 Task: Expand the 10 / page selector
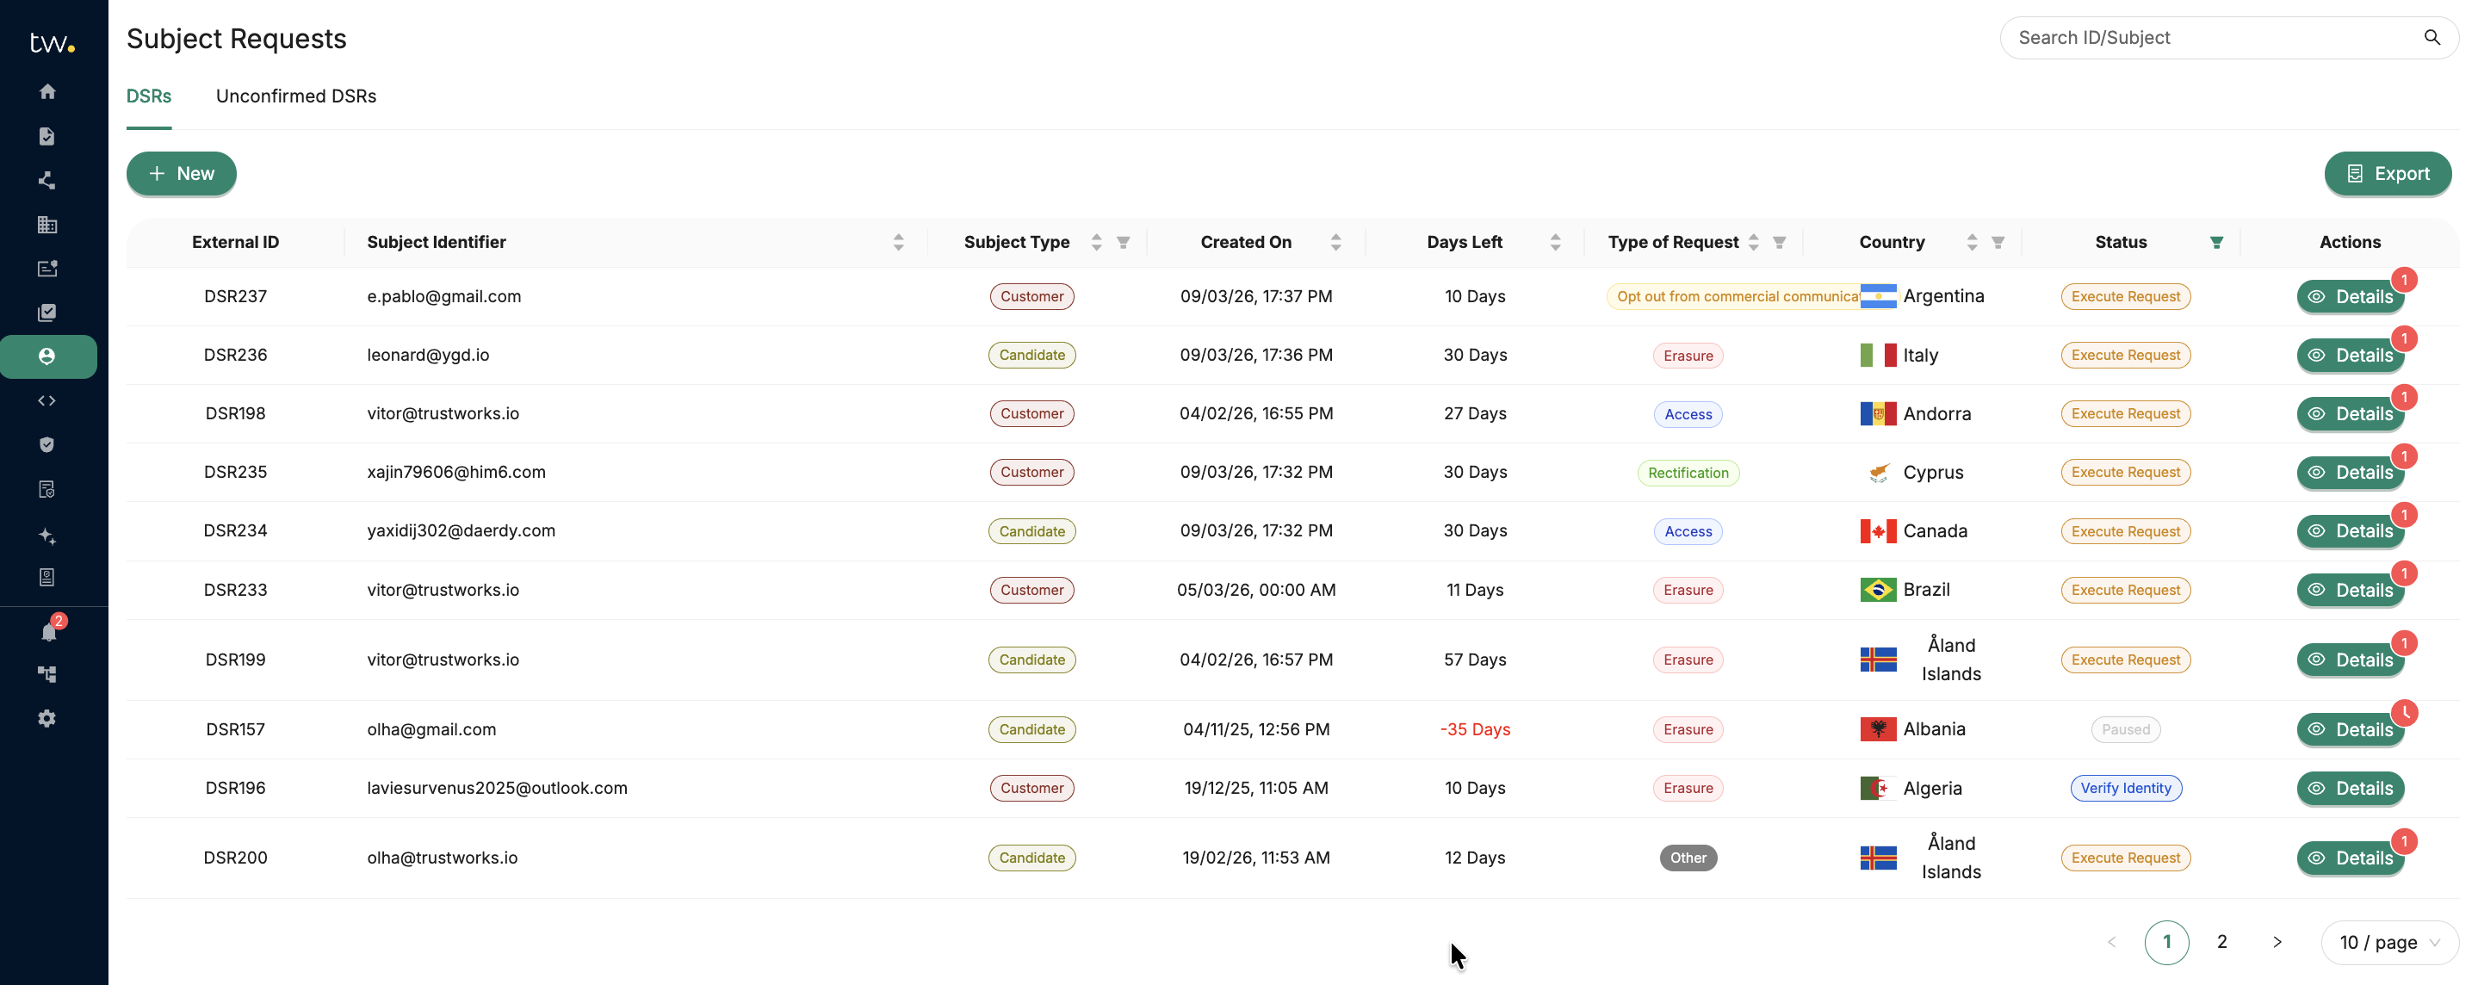click(x=2389, y=942)
